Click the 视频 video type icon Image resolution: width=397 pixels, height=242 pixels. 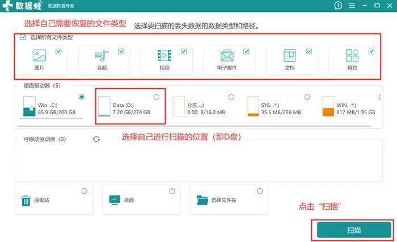164,55
